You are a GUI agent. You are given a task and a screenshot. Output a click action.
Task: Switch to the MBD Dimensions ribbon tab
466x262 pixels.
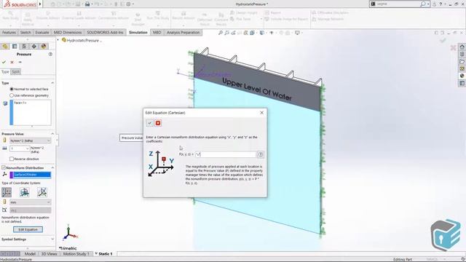(68, 32)
